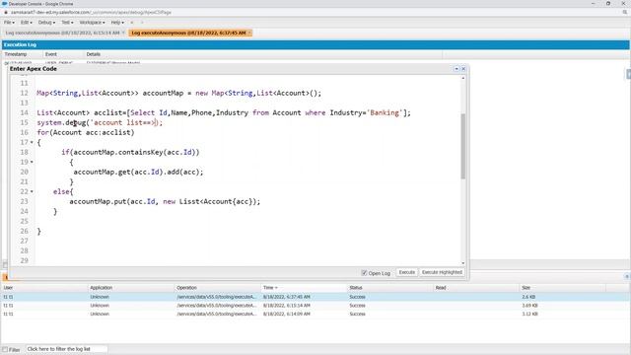The height and width of the screenshot is (355, 631).
Task: Click the Timestamp column header
Action: tap(23, 54)
